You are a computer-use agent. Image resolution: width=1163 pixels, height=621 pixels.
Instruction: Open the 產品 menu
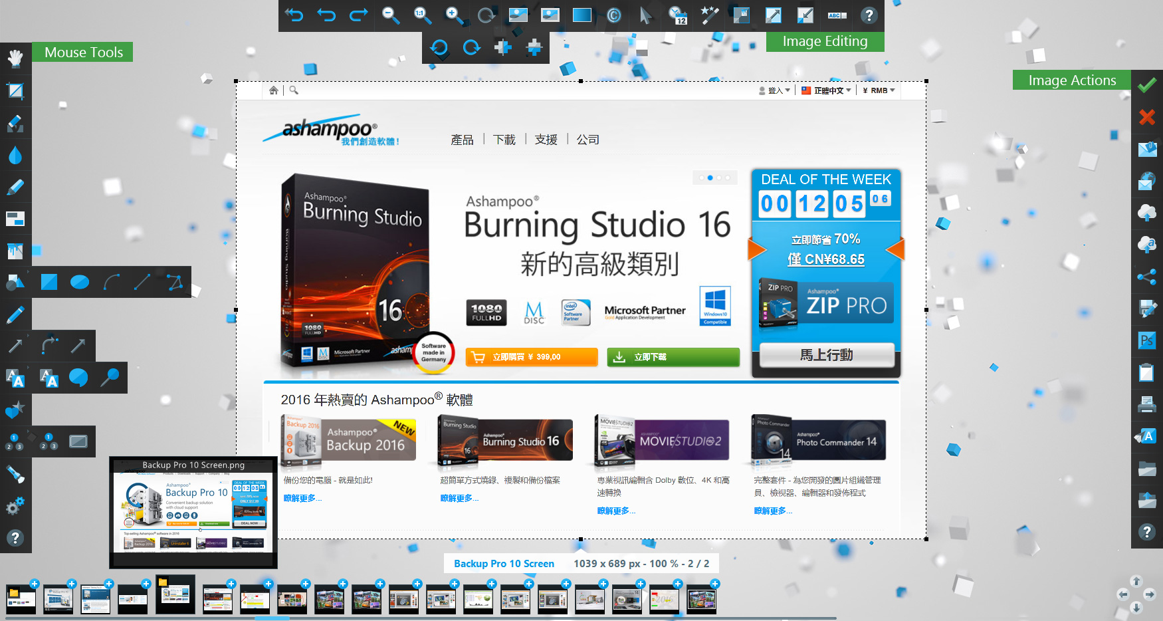[x=462, y=140]
